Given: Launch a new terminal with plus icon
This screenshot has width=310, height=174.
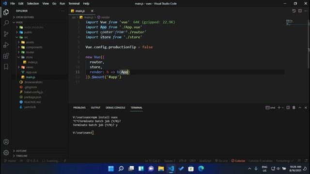Looking at the screenshot, I should click(279, 107).
